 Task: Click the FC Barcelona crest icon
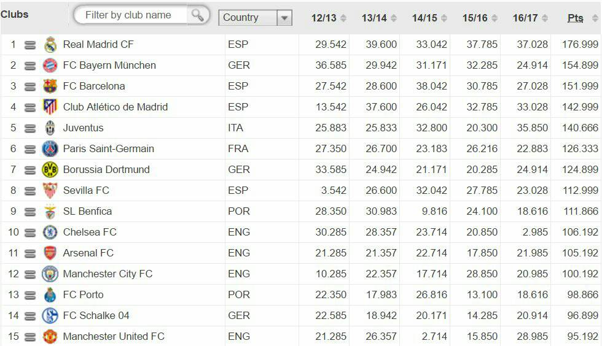(x=50, y=87)
